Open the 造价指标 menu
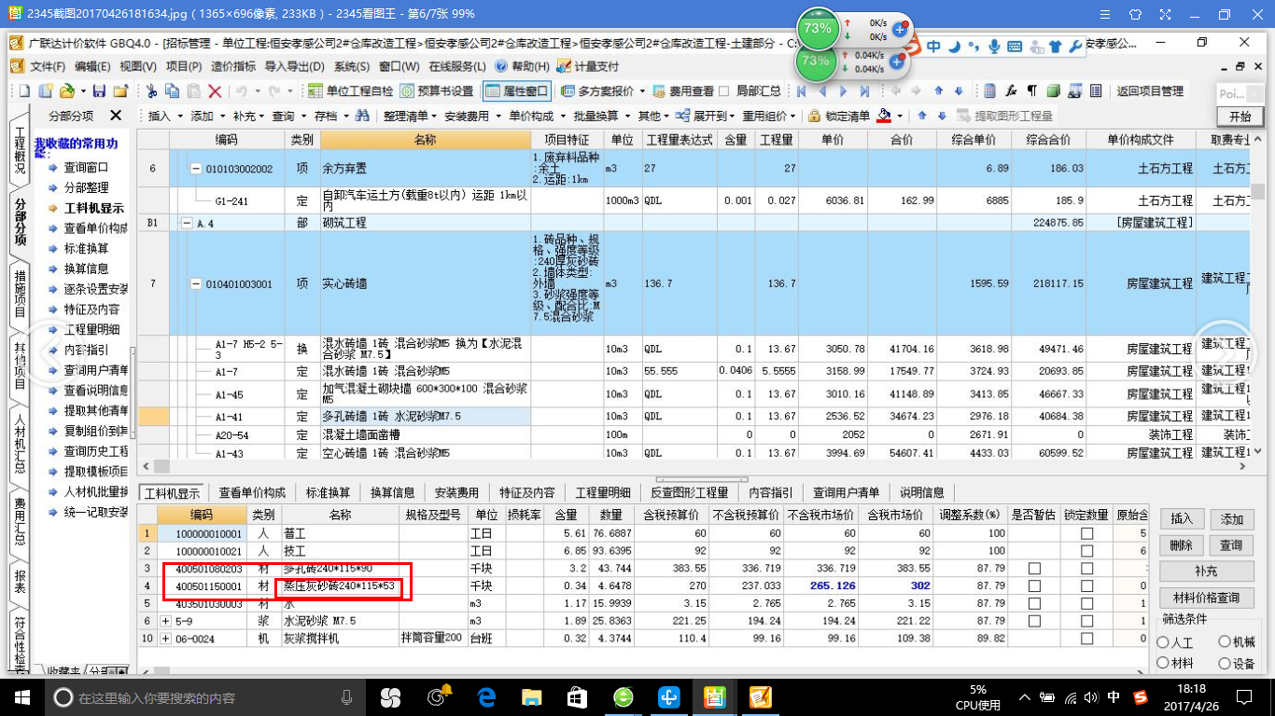 coord(233,66)
